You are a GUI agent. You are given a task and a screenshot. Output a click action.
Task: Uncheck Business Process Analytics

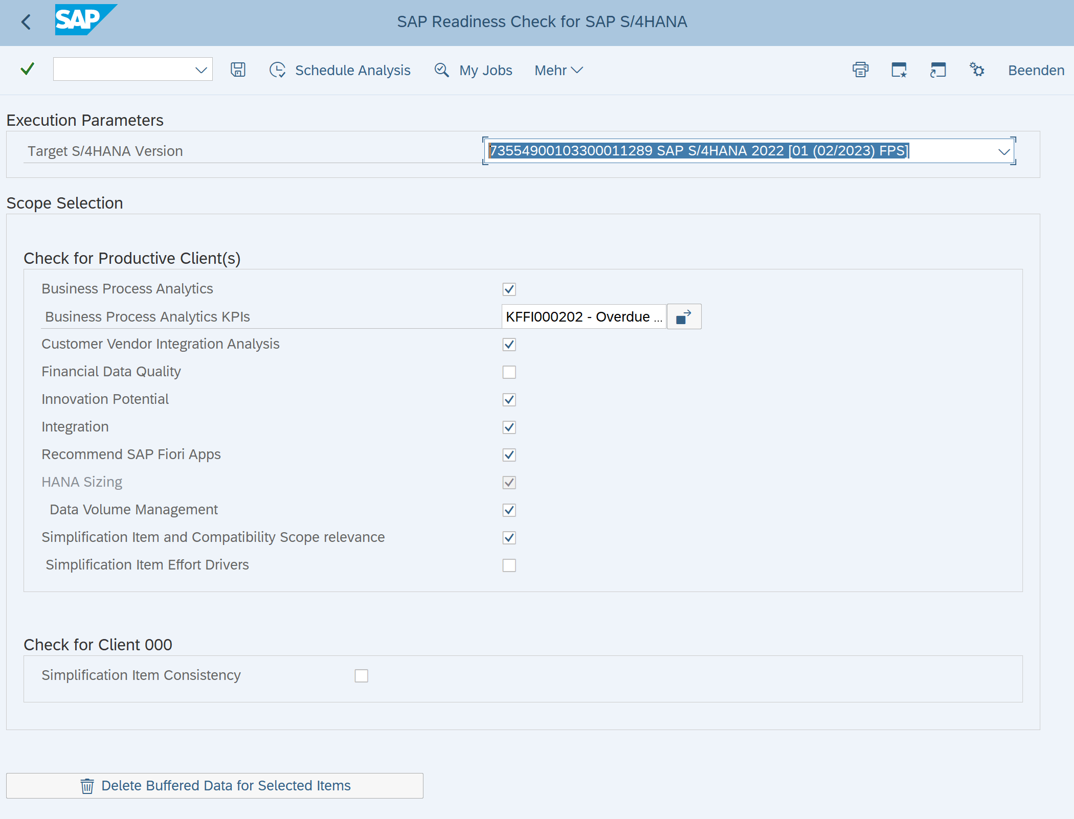coord(509,289)
